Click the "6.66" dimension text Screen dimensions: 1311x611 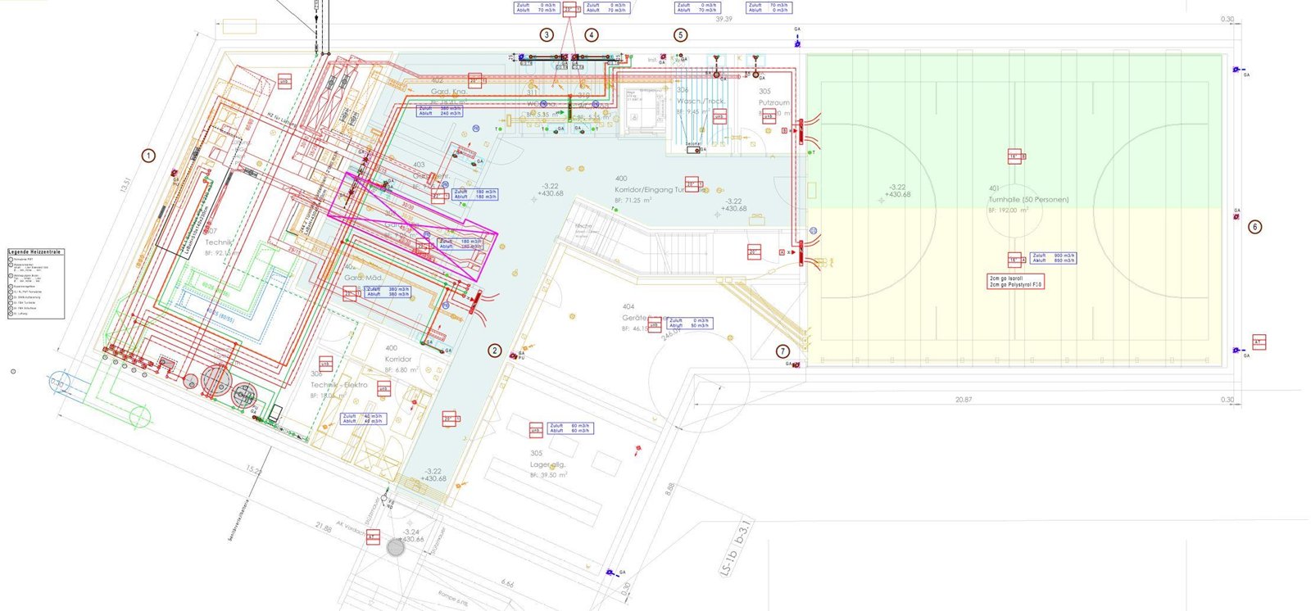click(x=507, y=584)
